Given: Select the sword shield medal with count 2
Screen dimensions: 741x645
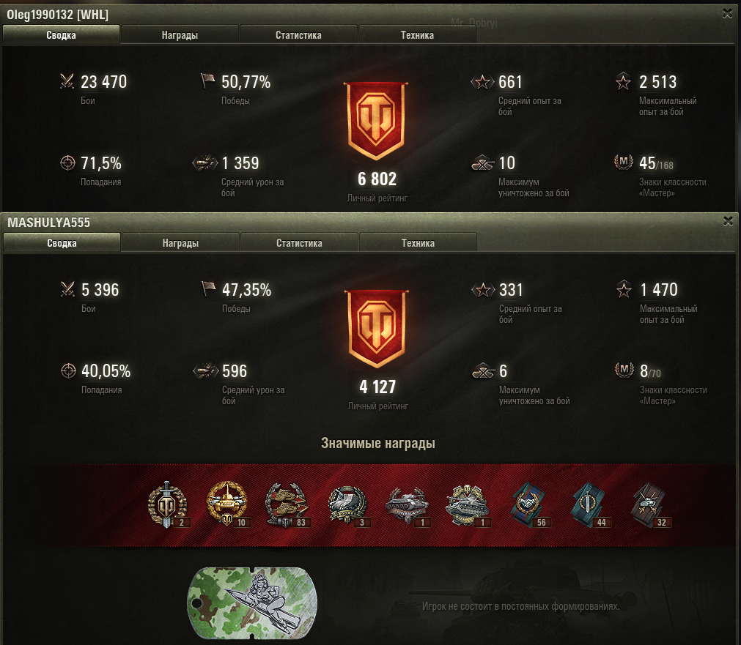Looking at the screenshot, I should coord(167,504).
